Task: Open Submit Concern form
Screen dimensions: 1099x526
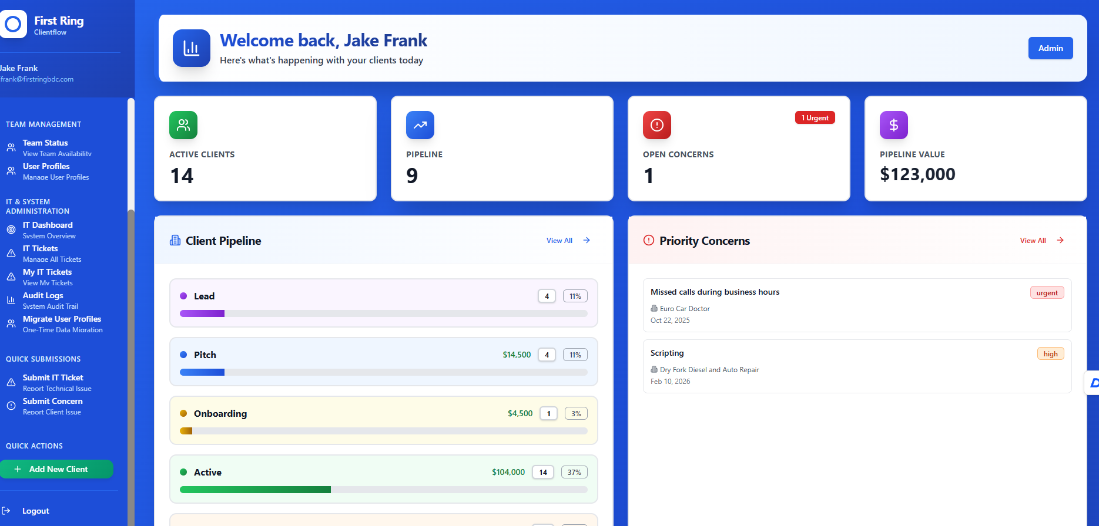Action: click(56, 406)
